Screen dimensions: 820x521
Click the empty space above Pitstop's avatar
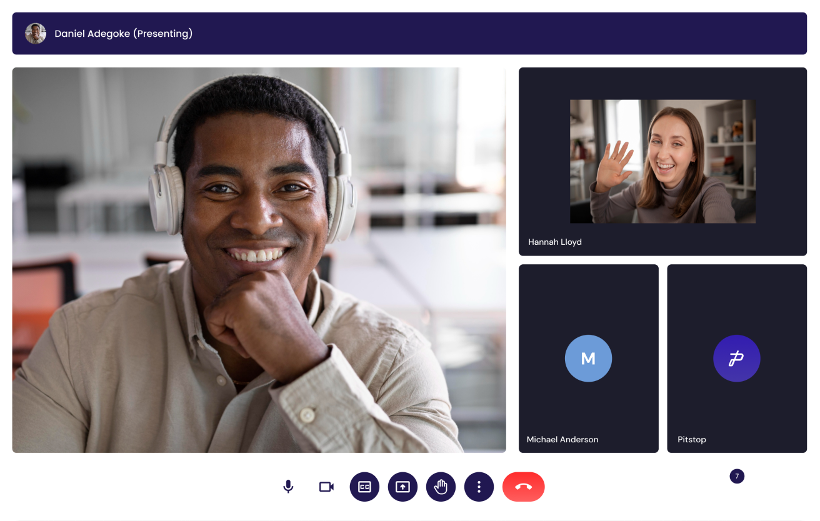coord(736,297)
